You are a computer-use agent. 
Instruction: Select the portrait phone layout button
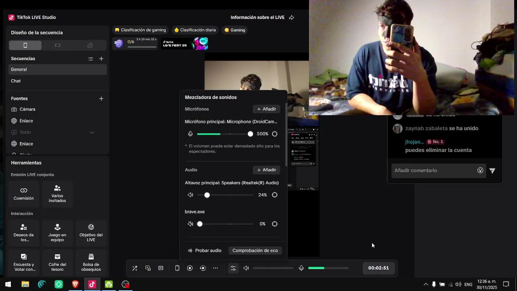(25, 45)
